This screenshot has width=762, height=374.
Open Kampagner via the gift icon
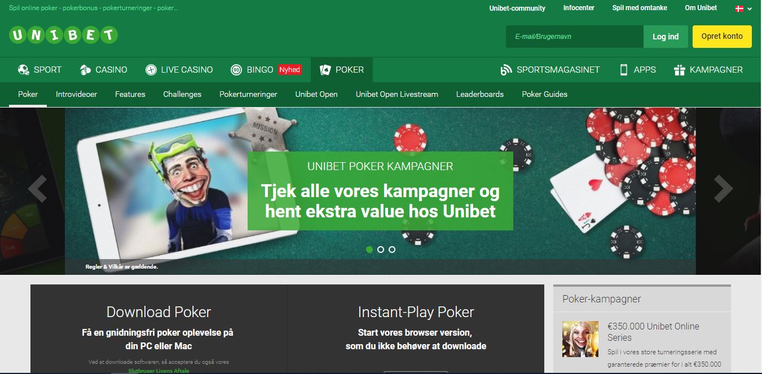pyautogui.click(x=679, y=70)
